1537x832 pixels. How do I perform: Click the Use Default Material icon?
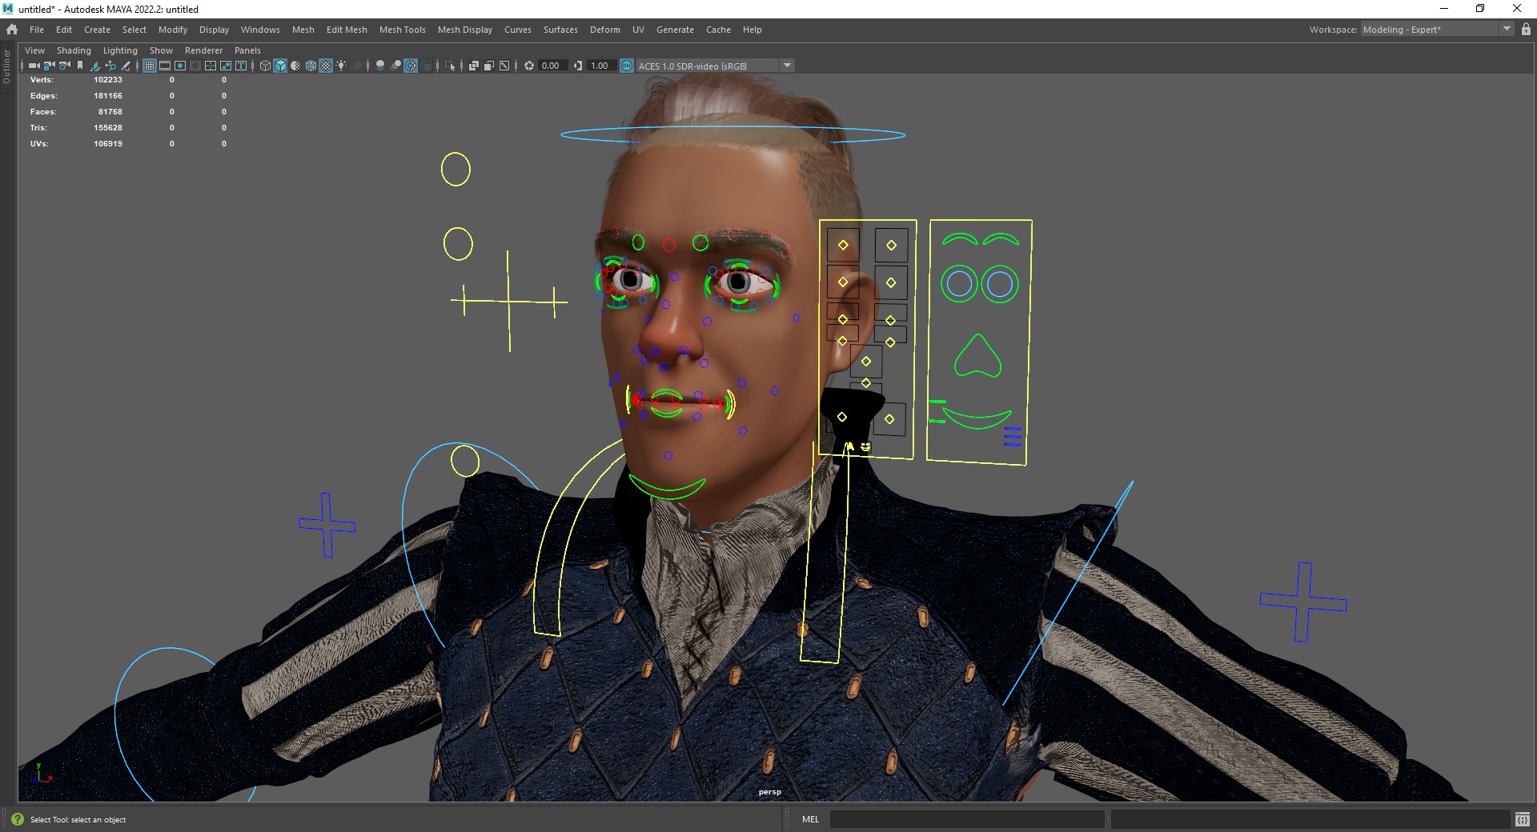[295, 66]
